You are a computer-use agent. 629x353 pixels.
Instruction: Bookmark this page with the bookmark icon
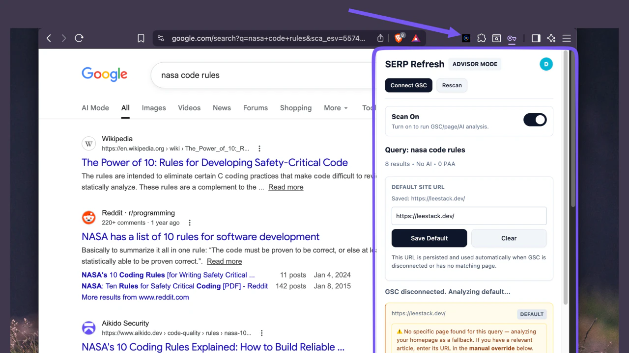pyautogui.click(x=141, y=38)
